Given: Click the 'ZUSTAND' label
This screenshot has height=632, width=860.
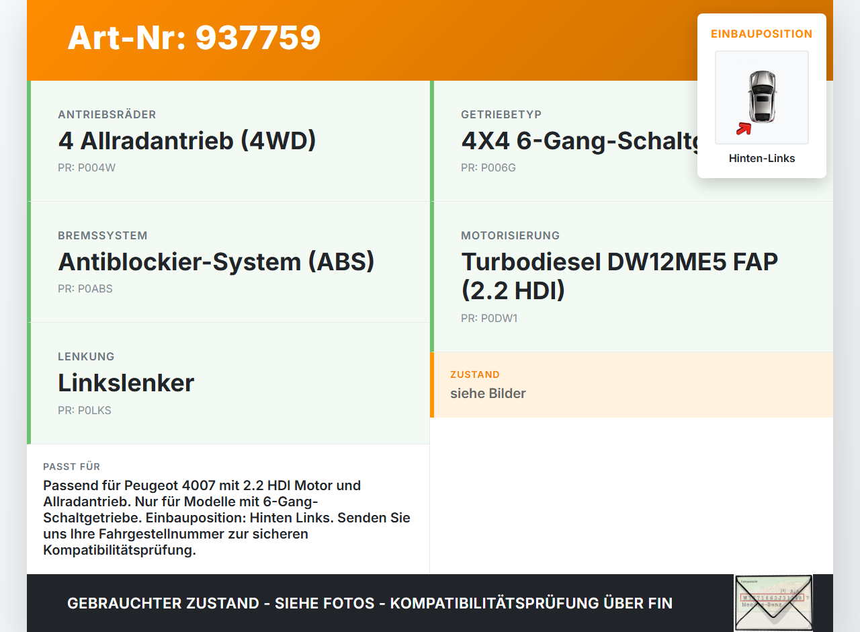Looking at the screenshot, I should click(x=475, y=374).
